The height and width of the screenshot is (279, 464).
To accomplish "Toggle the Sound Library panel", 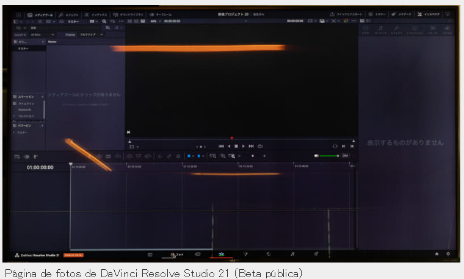I will 128,15.
